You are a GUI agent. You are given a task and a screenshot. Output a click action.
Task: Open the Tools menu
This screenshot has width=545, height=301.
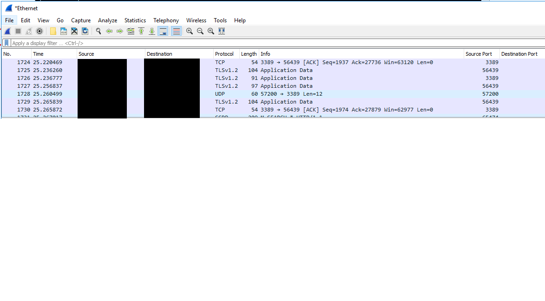[220, 20]
